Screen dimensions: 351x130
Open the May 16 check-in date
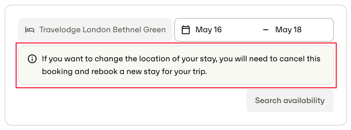[209, 30]
